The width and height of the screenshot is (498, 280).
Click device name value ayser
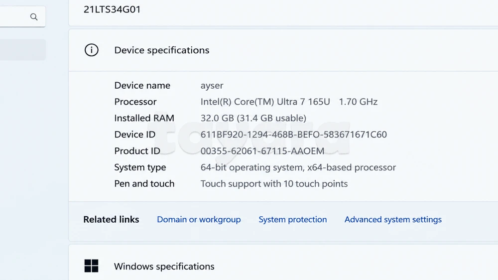coord(212,86)
